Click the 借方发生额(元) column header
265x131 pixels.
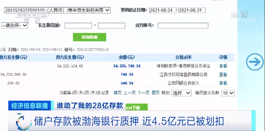pos(13,57)
